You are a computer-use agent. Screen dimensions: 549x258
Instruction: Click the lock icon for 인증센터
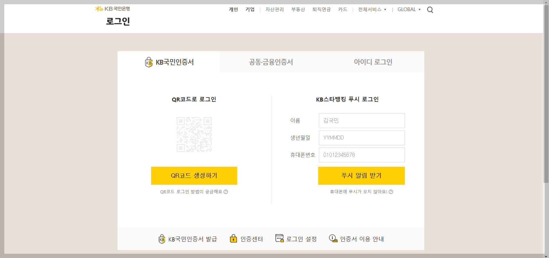point(234,238)
